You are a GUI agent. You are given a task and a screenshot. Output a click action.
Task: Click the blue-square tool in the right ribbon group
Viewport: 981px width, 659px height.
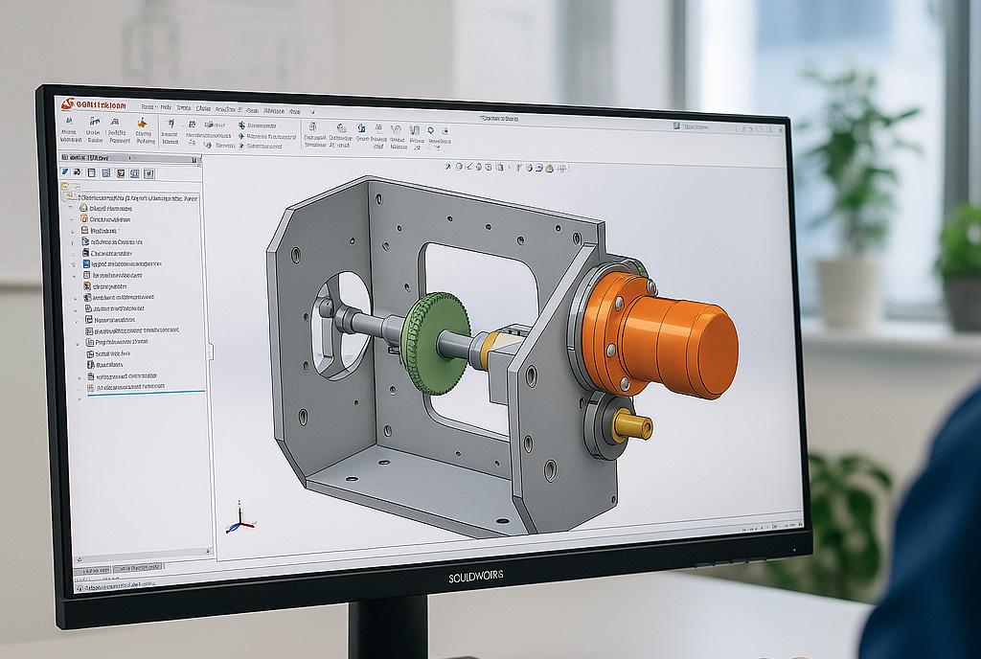[362, 133]
